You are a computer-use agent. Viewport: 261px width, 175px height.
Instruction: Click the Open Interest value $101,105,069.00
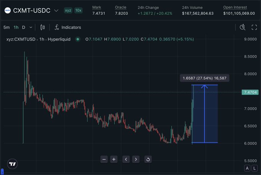tap(239, 13)
